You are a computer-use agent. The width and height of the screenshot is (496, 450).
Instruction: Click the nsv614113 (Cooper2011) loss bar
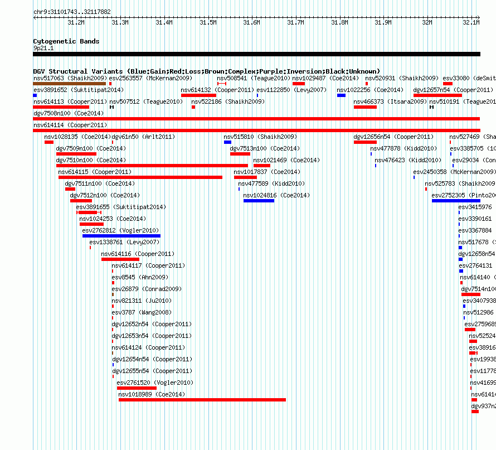coord(61,107)
